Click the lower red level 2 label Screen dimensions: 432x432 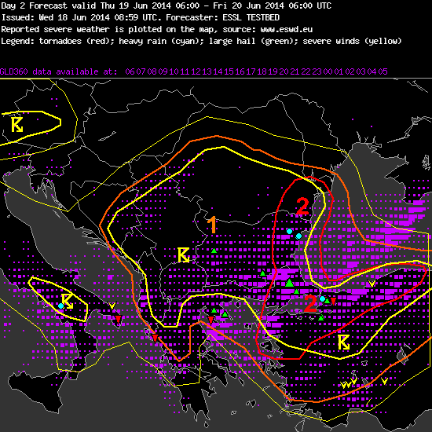click(310, 303)
